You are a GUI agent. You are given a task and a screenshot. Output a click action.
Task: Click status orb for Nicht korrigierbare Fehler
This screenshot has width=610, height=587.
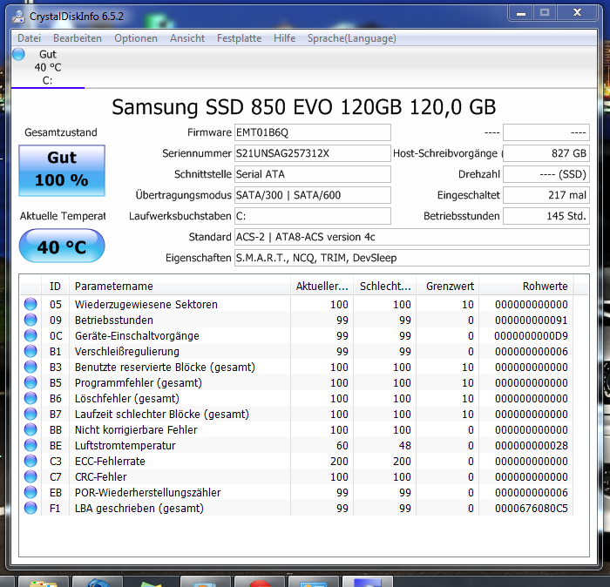(x=30, y=429)
